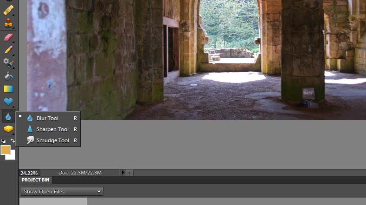Choose Sharpen Tool from the flyout menu
Image resolution: width=366 pixels, height=205 pixels.
pyautogui.click(x=52, y=129)
